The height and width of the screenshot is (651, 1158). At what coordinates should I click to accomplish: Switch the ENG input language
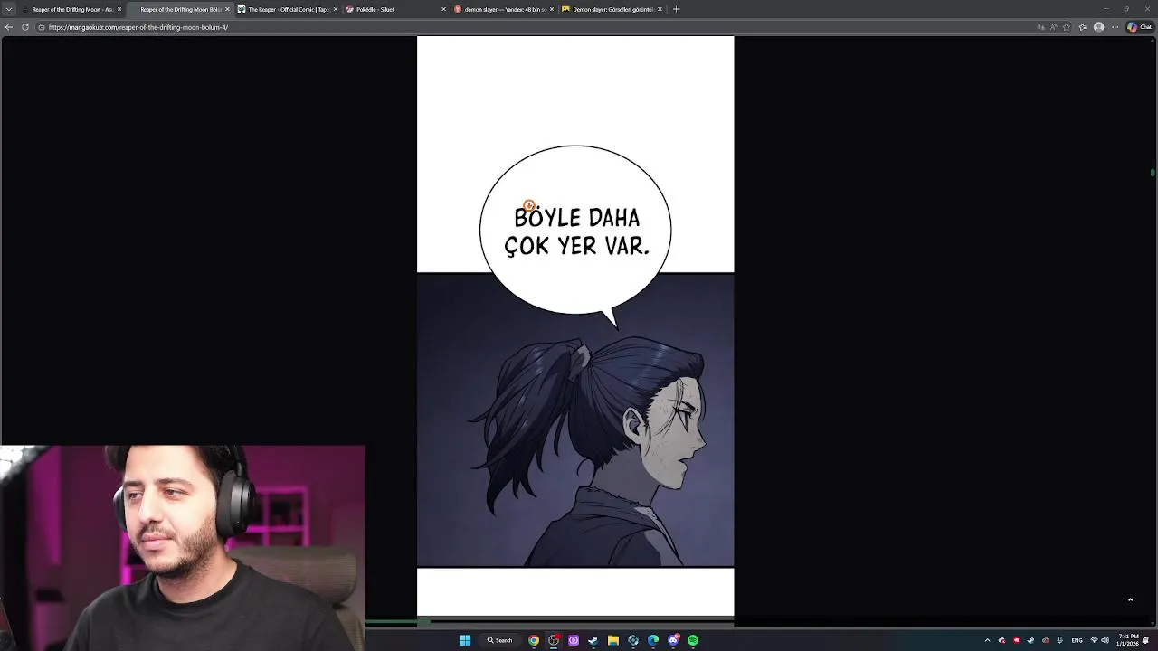click(x=1077, y=640)
